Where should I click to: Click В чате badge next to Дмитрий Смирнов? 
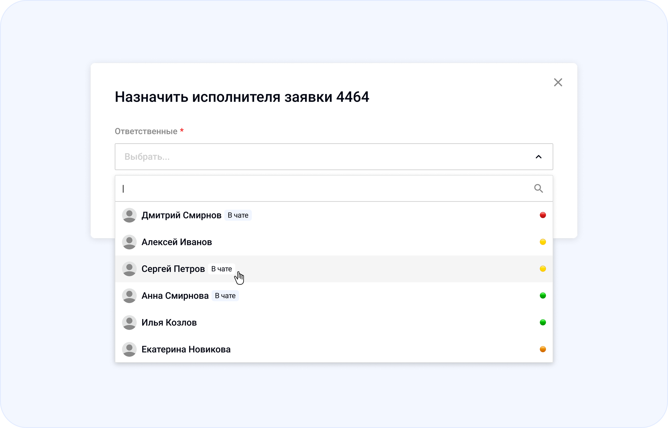coord(238,215)
